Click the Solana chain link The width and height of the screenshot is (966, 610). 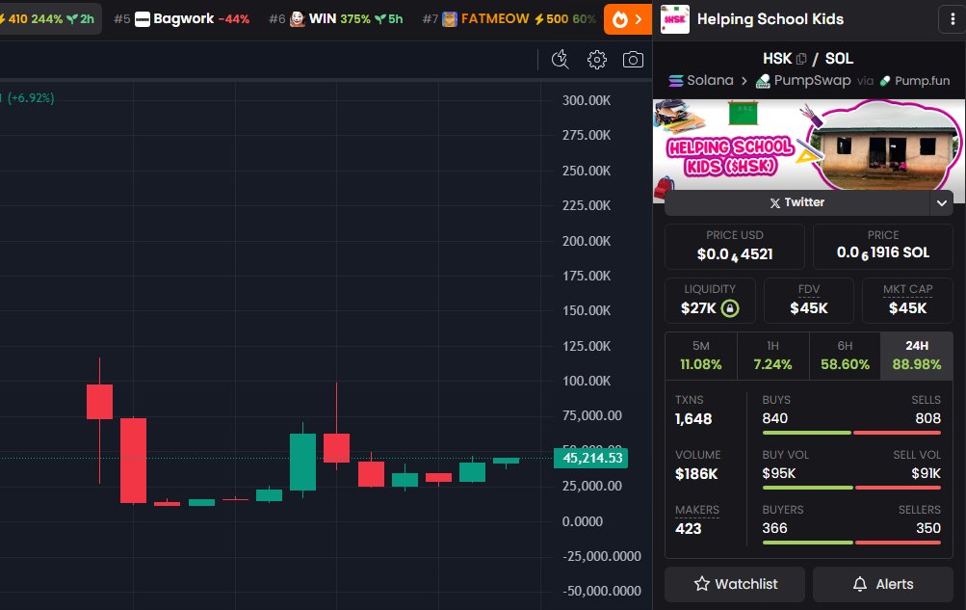700,81
